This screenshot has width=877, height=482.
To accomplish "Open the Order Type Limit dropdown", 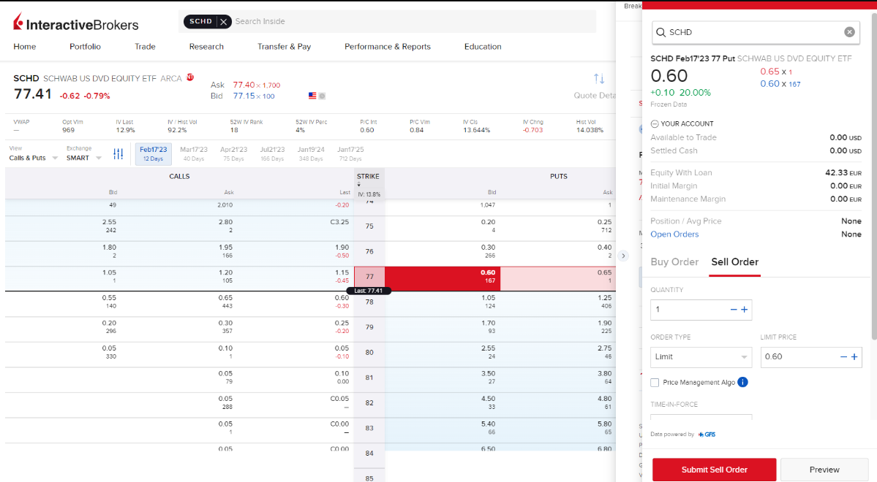I will [700, 357].
